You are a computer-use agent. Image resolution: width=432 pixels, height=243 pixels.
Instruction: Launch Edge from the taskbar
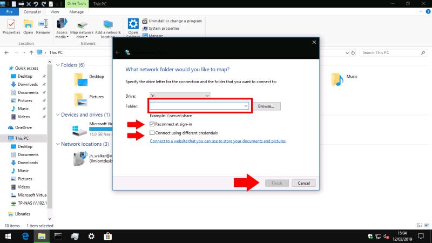coord(25,237)
